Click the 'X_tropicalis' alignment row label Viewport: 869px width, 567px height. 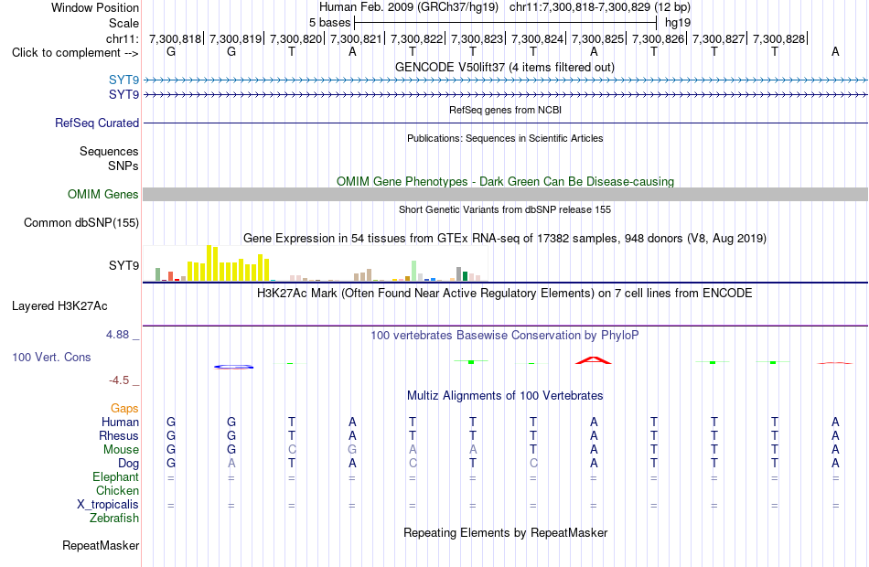[108, 505]
